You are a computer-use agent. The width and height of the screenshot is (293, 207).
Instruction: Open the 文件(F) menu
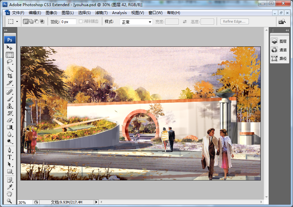(18, 13)
